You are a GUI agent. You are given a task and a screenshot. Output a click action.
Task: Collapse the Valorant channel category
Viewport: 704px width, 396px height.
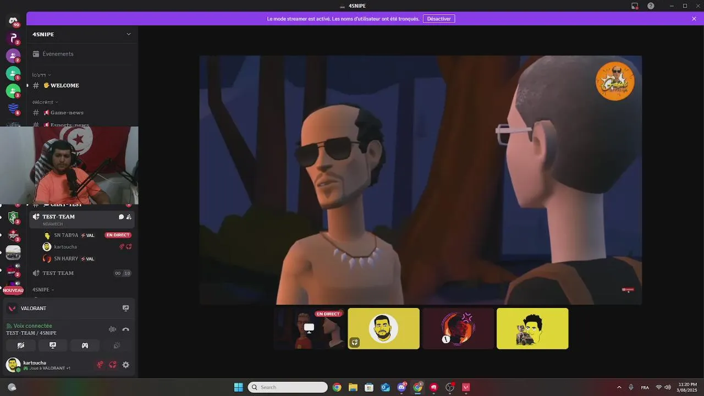(x=45, y=102)
